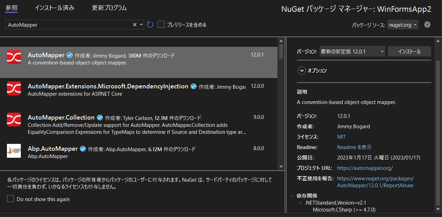Click the verified badge on Abp.AutoMapper
Screen dimensions: 442x217
pyautogui.click(x=83, y=148)
